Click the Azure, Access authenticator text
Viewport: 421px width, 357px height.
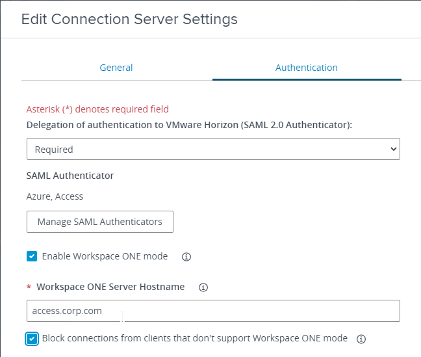[55, 196]
